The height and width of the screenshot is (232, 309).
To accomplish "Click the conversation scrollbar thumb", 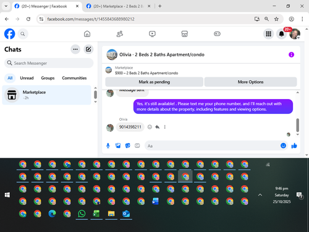I will click(297, 125).
